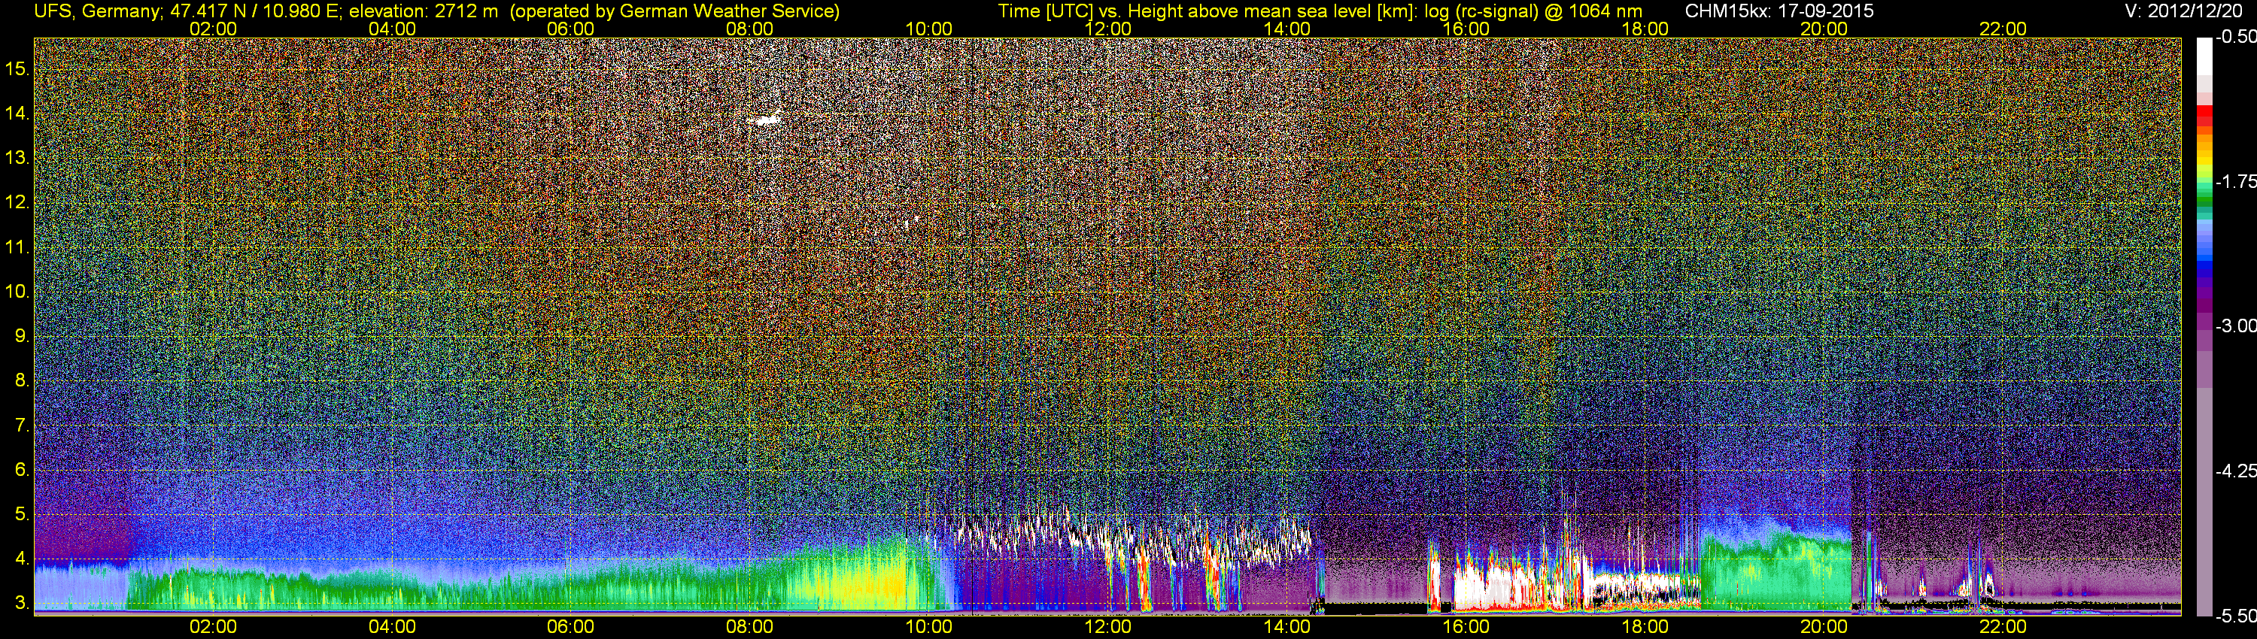The height and width of the screenshot is (639, 2257).
Task: Click the "11." km height axis label
Action: [x=18, y=248]
